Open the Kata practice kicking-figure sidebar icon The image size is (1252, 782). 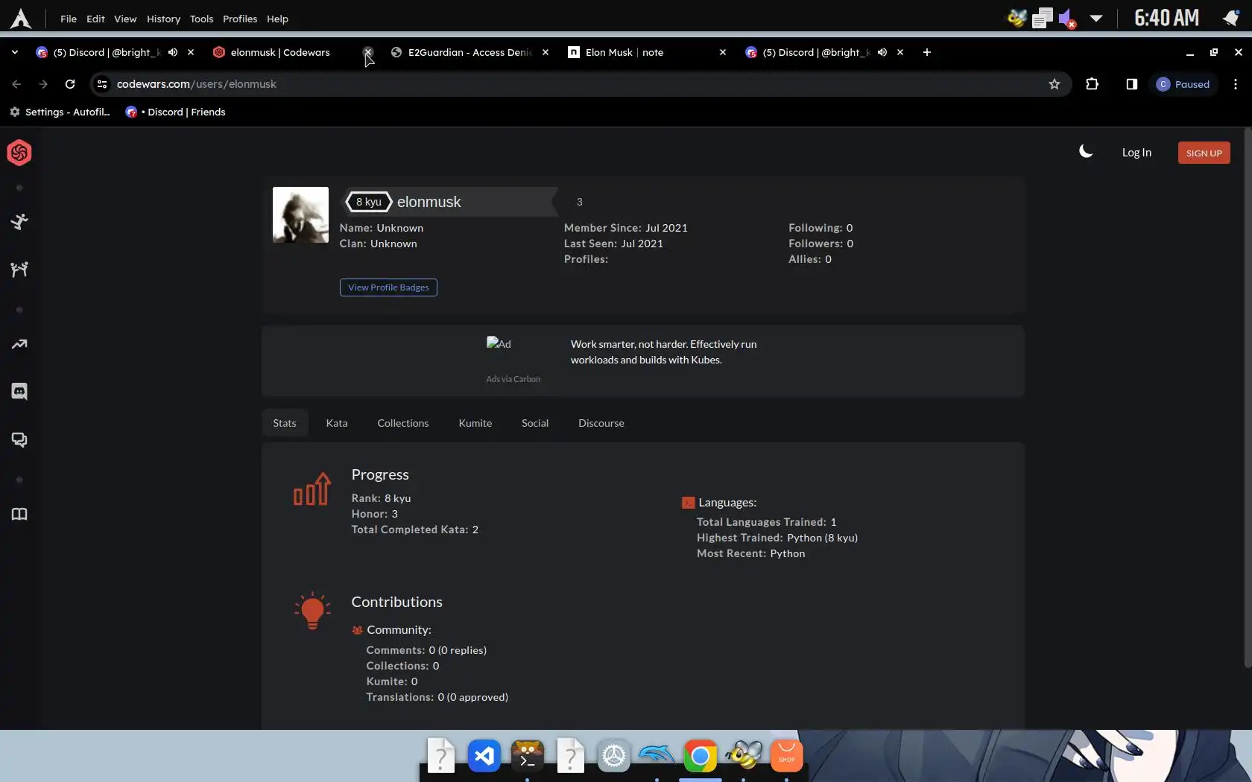19,221
